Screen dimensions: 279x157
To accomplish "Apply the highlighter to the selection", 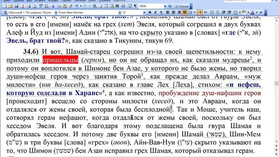I will [x=244, y=12].
